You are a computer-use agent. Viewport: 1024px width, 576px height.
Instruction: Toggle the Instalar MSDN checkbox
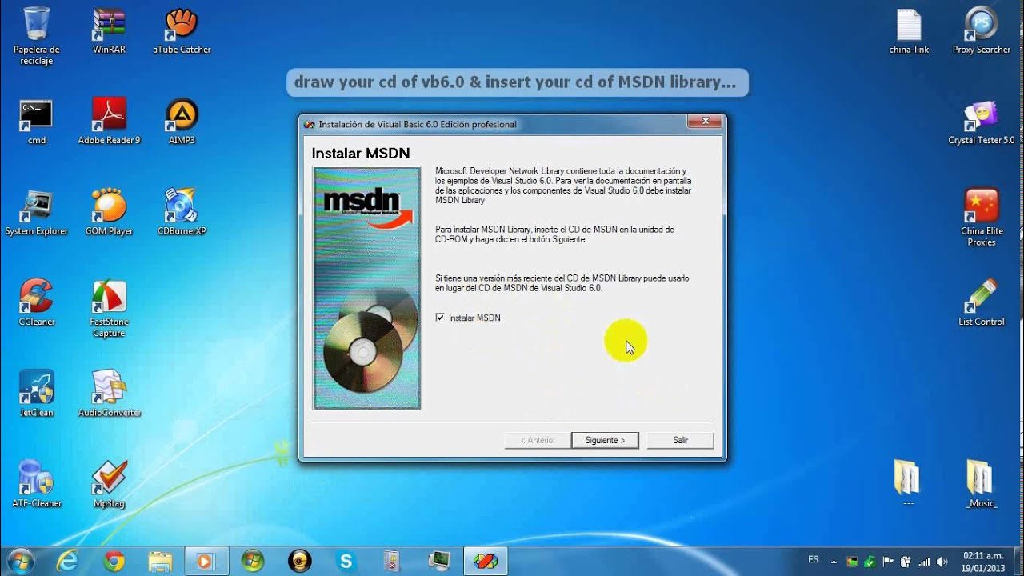pos(440,318)
